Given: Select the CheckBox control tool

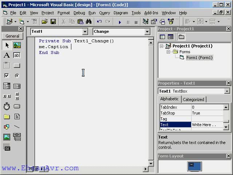Looking at the screenshot, I should (7, 75).
